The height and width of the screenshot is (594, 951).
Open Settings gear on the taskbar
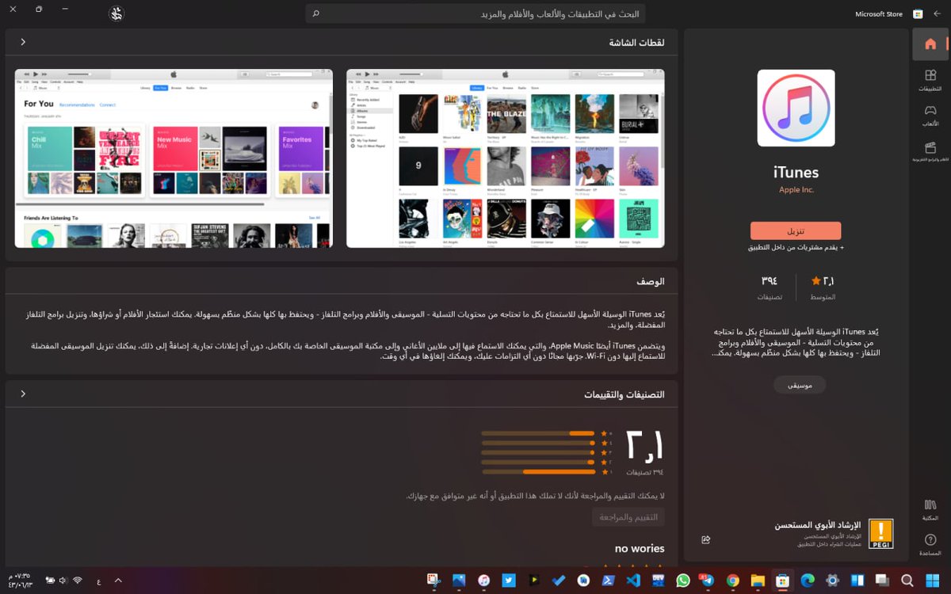(832, 581)
